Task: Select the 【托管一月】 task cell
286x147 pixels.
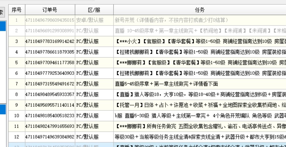Action: coord(200,105)
